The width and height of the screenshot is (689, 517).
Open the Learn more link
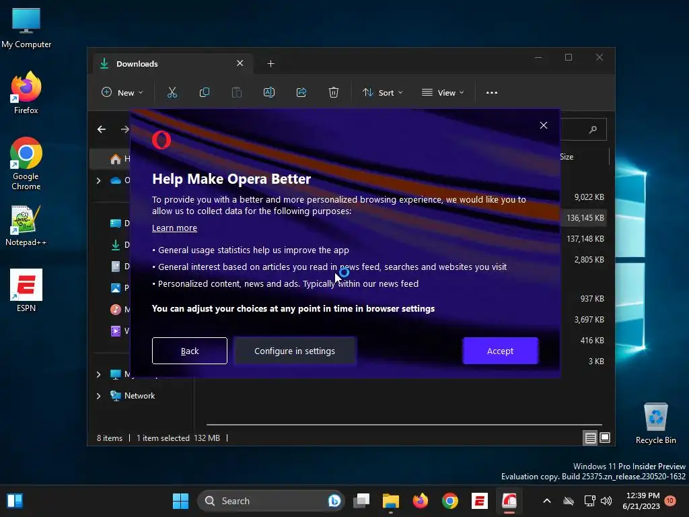point(174,228)
